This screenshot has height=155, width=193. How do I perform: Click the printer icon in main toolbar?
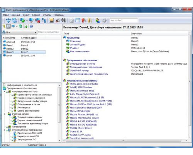[58, 21]
